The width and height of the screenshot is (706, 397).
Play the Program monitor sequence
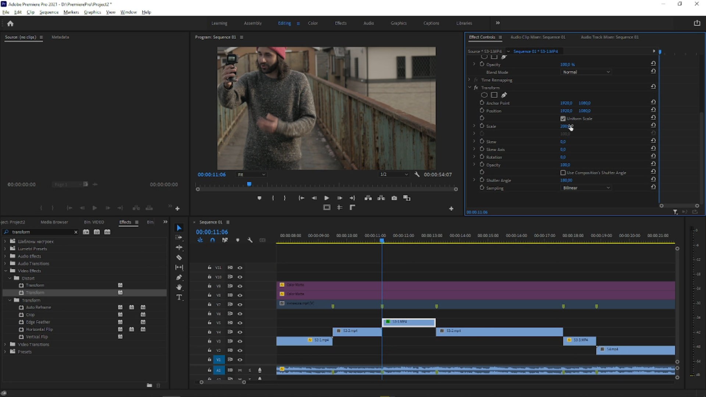[327, 198]
